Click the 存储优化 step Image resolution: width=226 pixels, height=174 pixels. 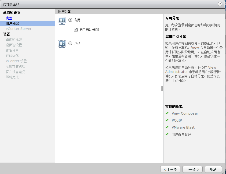coord(12,56)
